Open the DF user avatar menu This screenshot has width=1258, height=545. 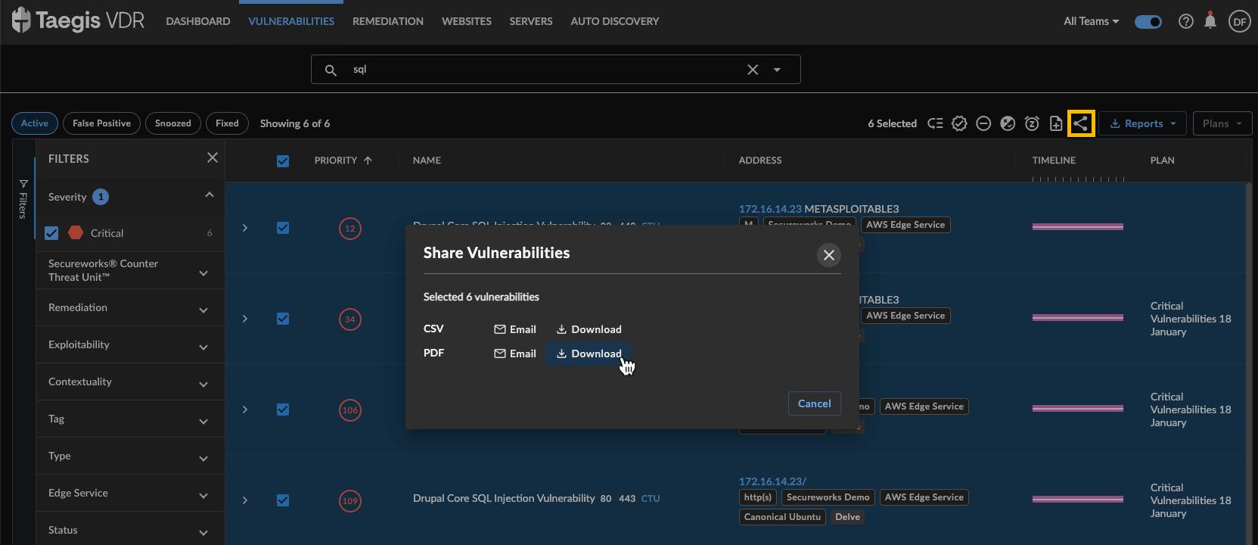[x=1240, y=21]
